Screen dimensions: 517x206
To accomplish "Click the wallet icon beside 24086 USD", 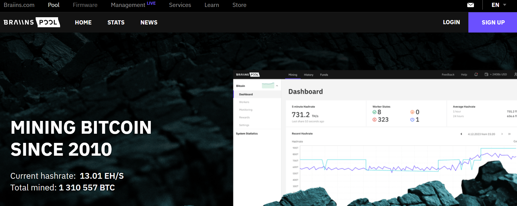I will coord(486,75).
